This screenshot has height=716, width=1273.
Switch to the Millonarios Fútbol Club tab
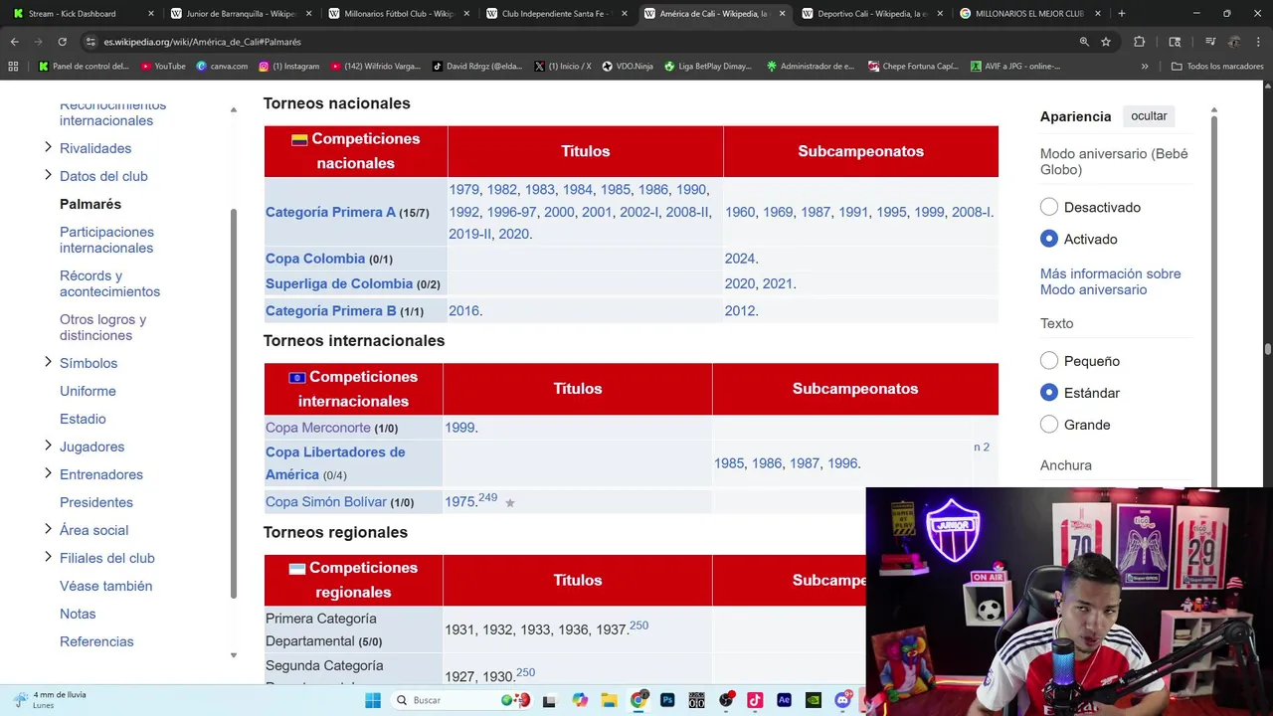(x=398, y=13)
